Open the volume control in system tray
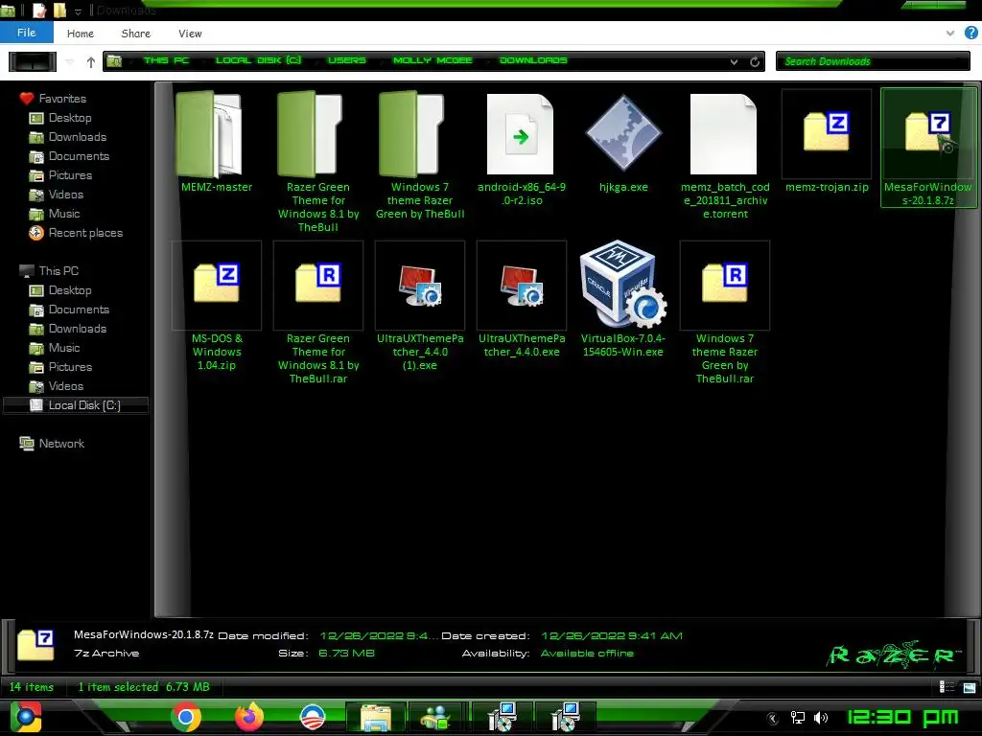 click(821, 717)
